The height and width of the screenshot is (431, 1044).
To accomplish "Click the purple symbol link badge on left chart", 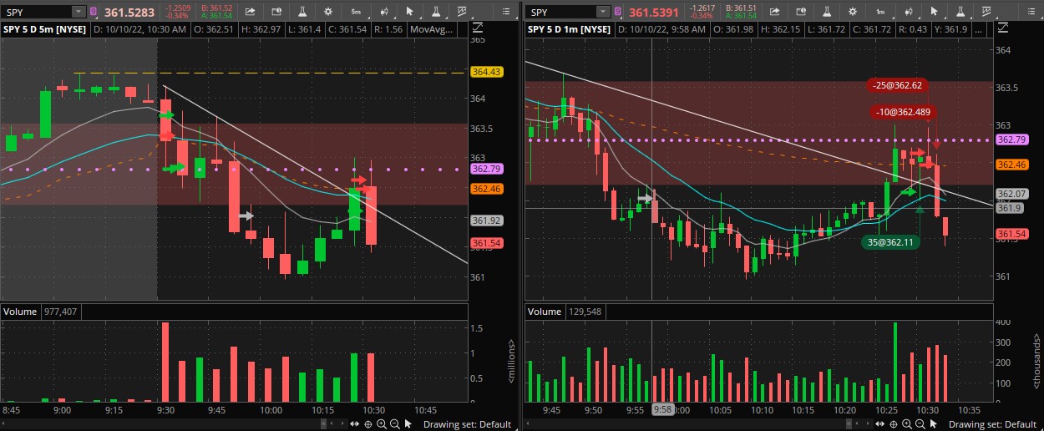I will [x=94, y=12].
